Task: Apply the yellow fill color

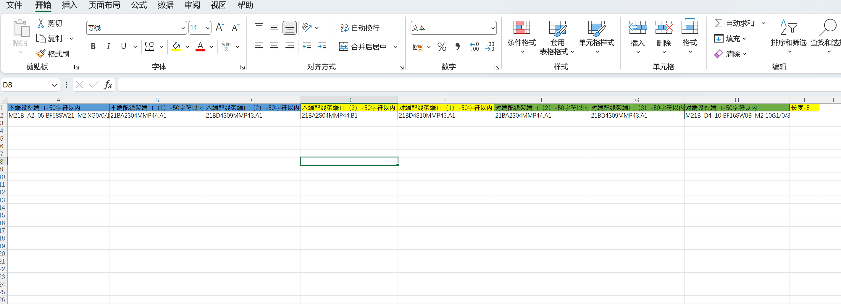Action: tap(176, 47)
